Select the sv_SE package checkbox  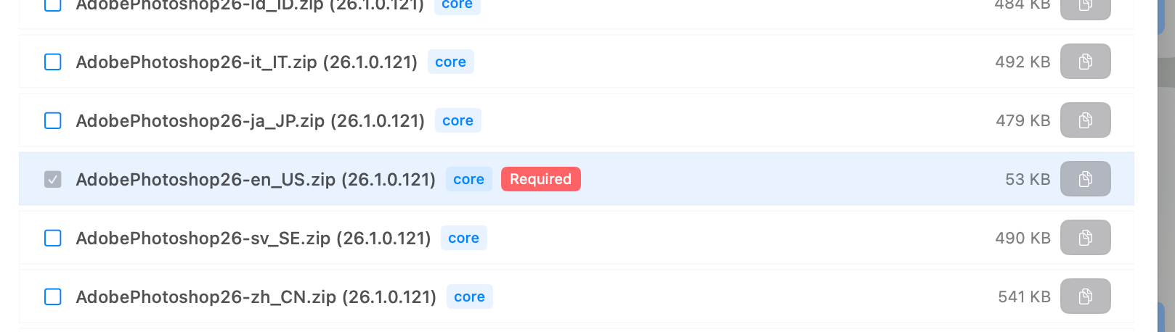pos(53,238)
